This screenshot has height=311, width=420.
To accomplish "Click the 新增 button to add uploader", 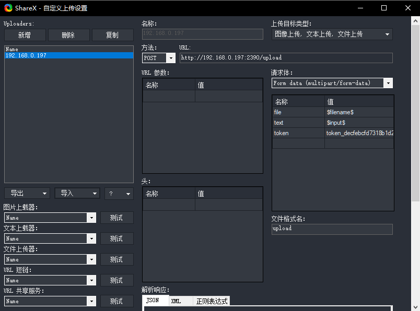I will coord(25,35).
